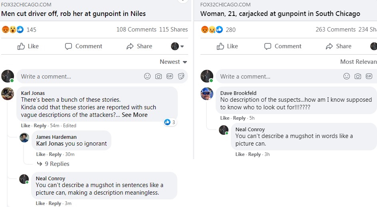This screenshot has height=207, width=377.
Task: Like James Hardeman's reply
Action: click(41, 154)
